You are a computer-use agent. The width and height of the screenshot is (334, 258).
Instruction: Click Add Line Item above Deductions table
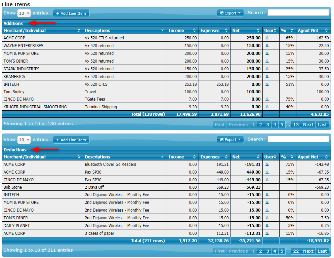click(x=71, y=140)
